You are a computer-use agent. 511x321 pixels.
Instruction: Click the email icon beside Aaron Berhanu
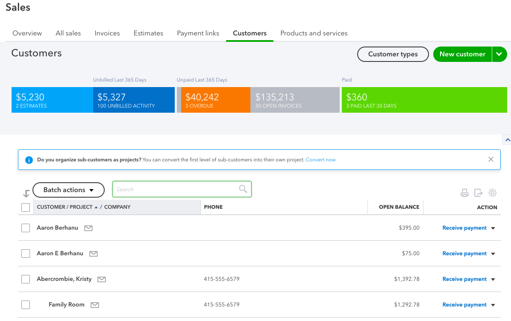click(88, 228)
